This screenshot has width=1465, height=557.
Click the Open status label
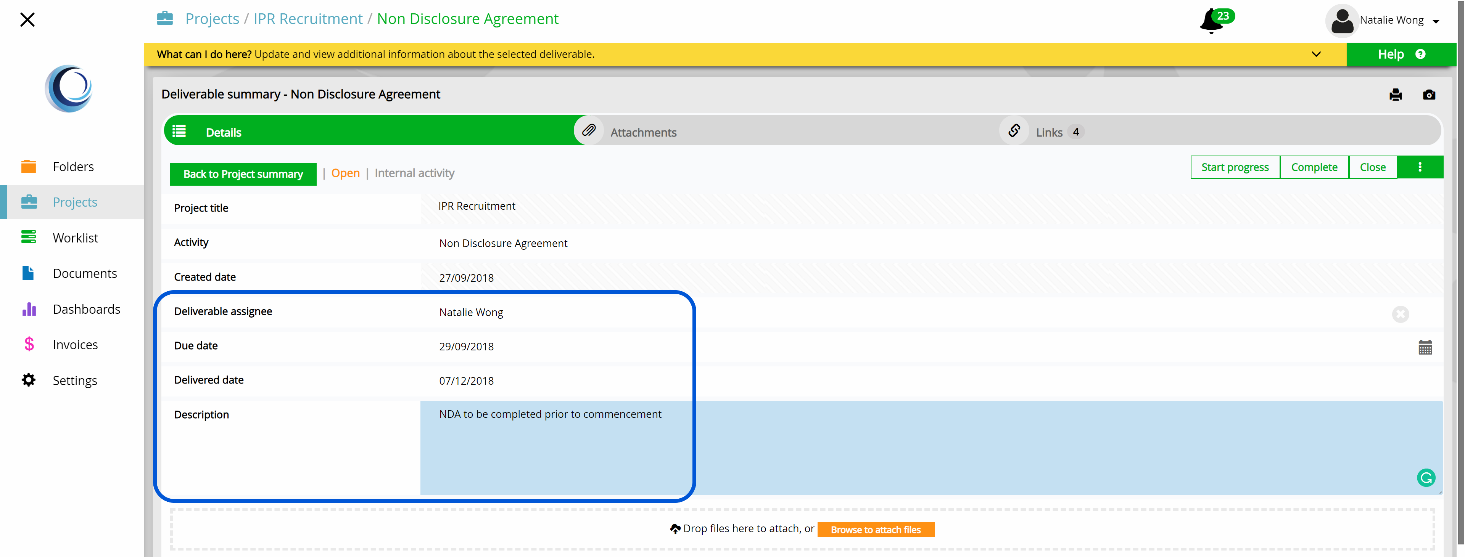pyautogui.click(x=345, y=173)
